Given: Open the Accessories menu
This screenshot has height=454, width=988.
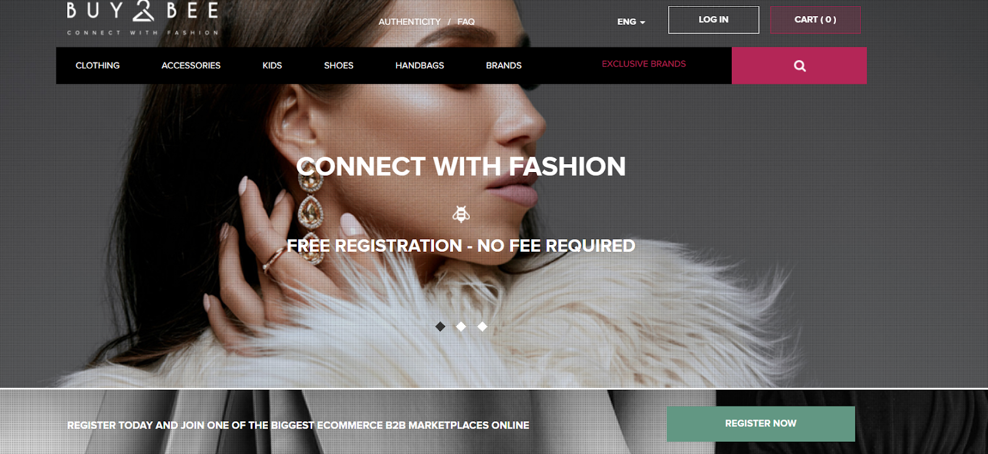Looking at the screenshot, I should [191, 65].
